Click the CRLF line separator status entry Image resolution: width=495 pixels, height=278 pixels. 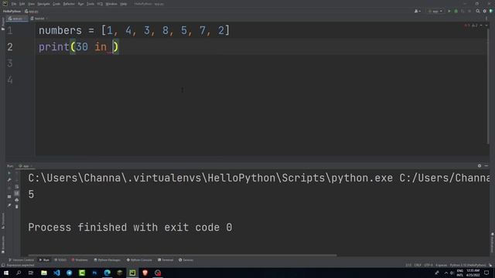coord(418,266)
